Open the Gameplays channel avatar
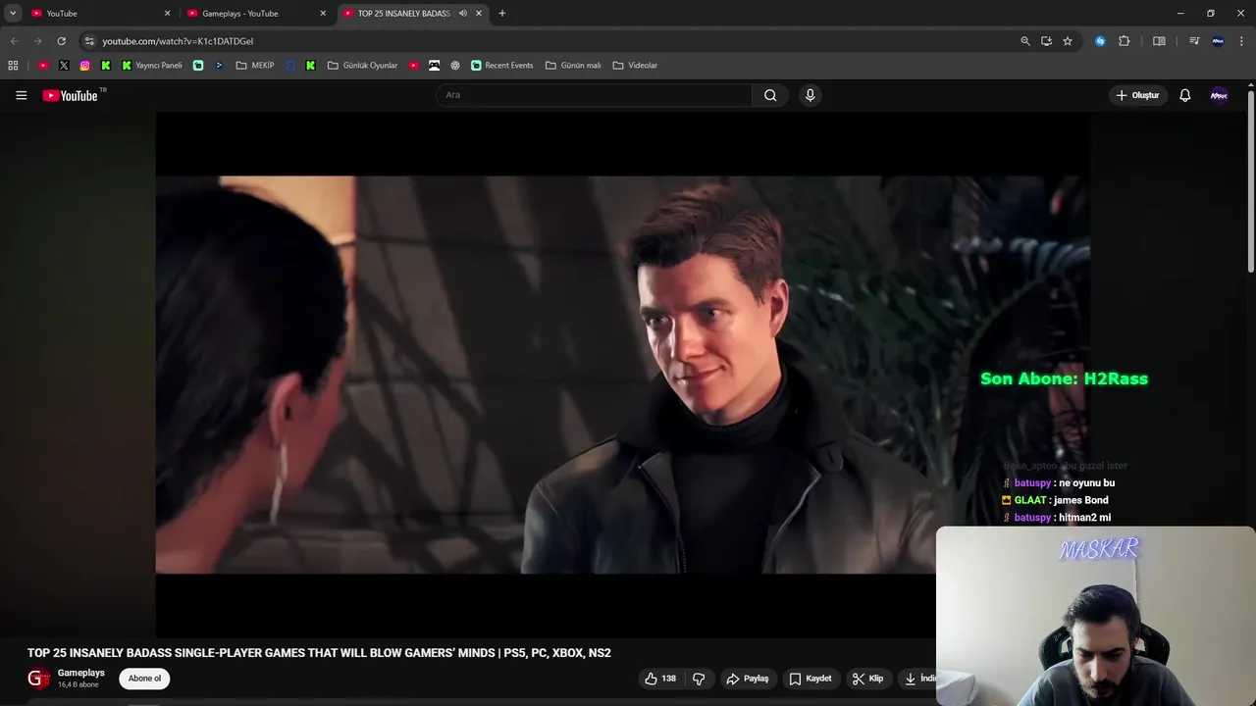 click(x=38, y=679)
